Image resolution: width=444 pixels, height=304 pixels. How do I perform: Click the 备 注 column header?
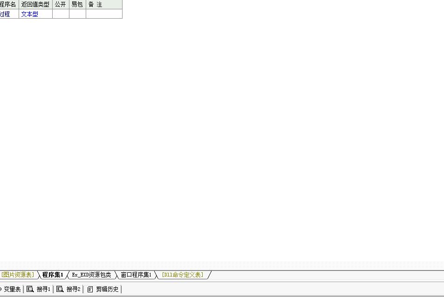[x=104, y=5]
